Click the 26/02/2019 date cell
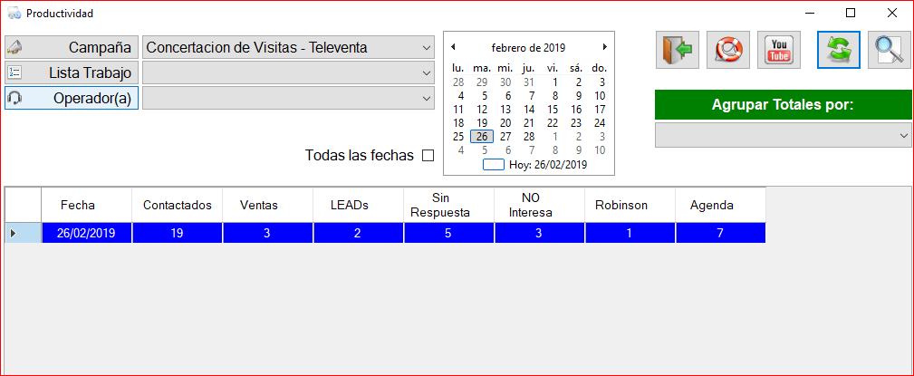The width and height of the screenshot is (914, 376). (86, 233)
